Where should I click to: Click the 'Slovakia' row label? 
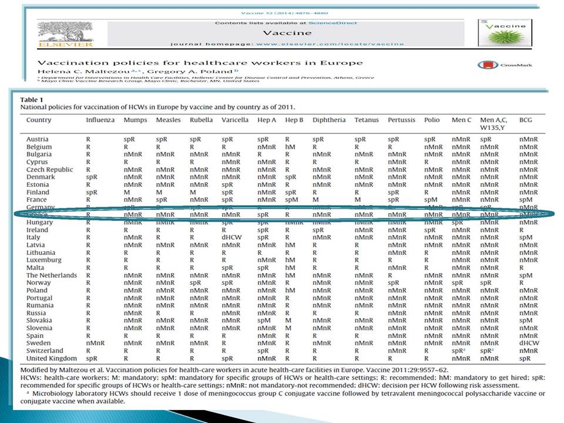click(39, 321)
